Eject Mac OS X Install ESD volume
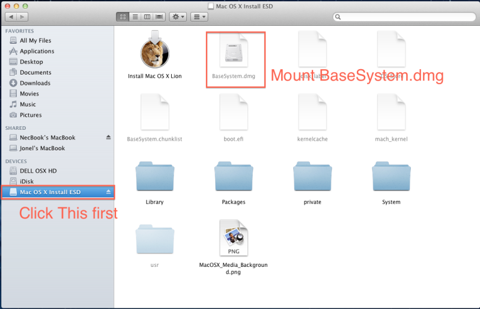Image resolution: width=480 pixels, height=309 pixels. (x=108, y=192)
